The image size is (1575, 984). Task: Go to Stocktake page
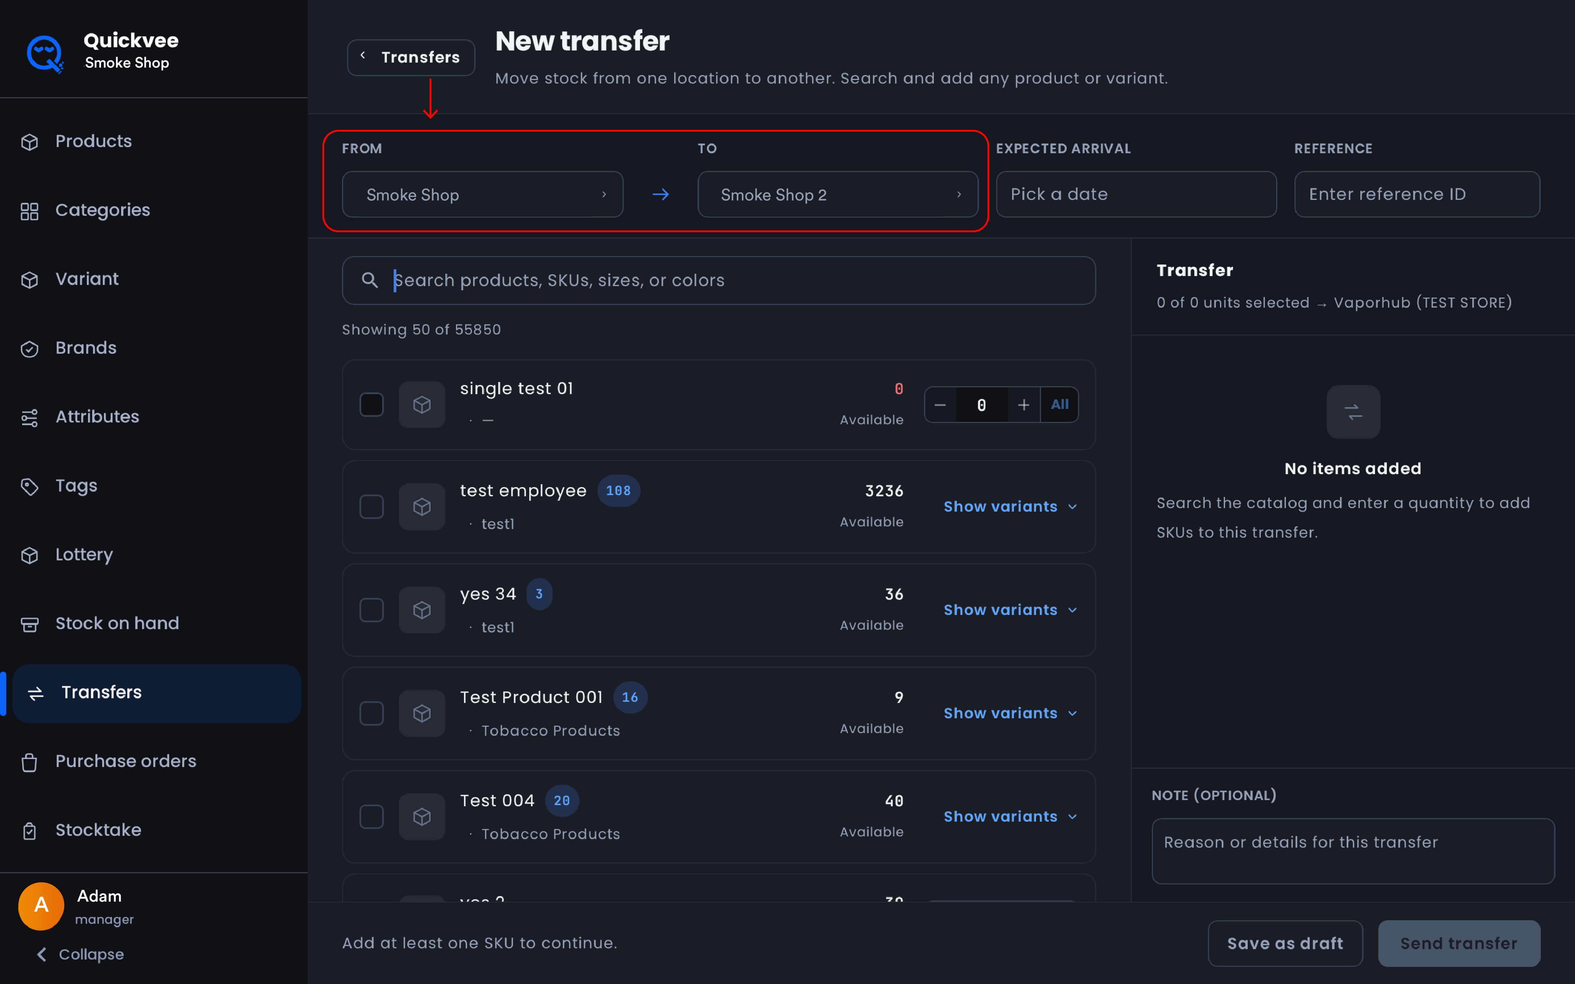coord(98,830)
